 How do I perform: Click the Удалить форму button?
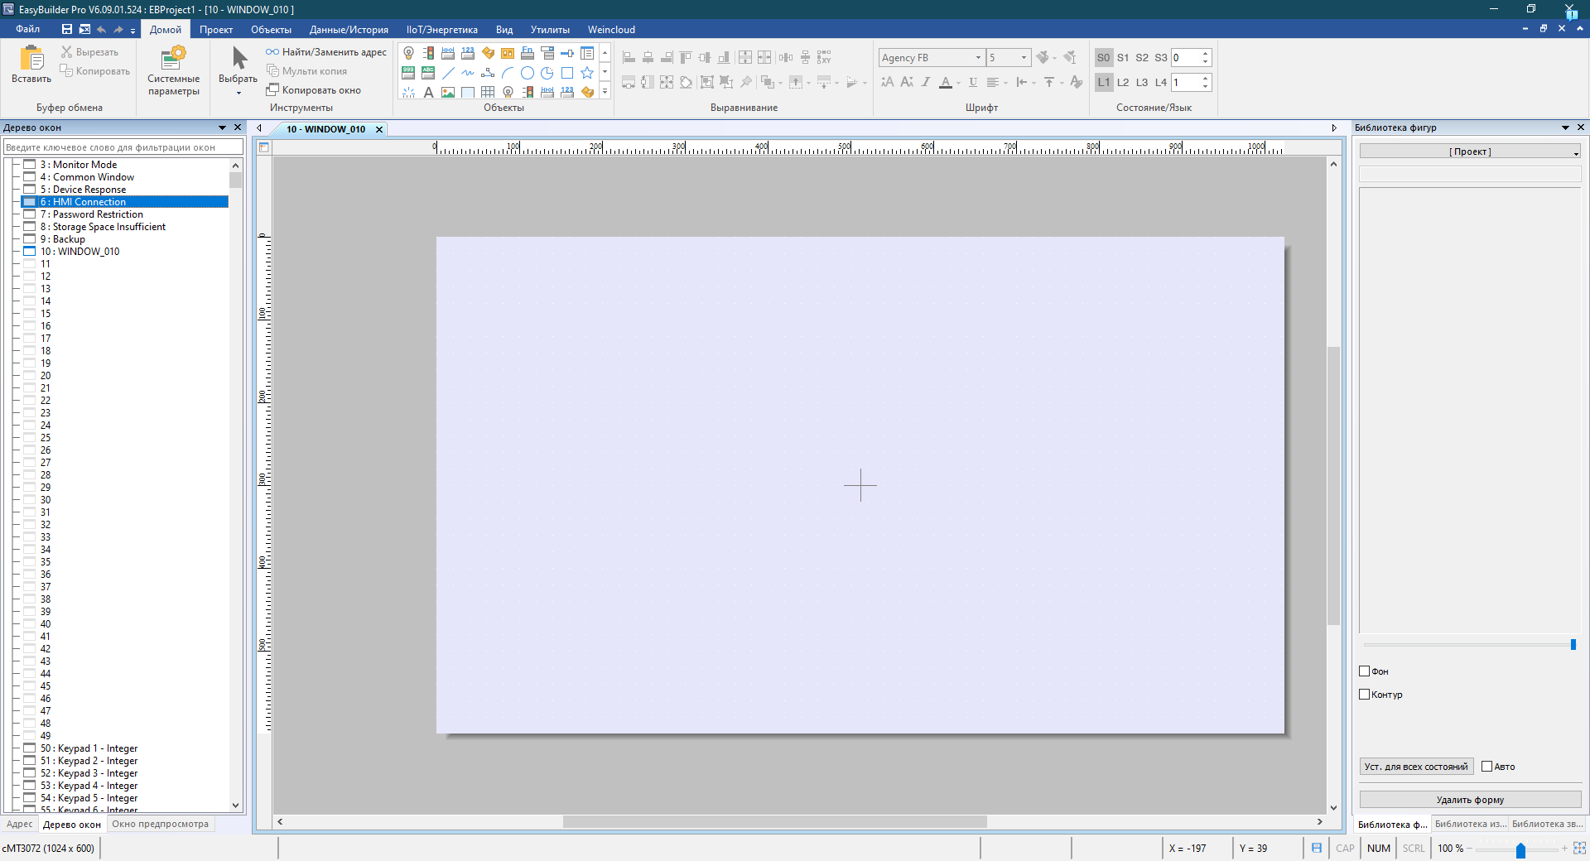click(1470, 800)
